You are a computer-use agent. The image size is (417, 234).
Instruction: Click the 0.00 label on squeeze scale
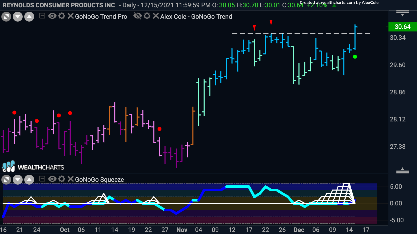click(396, 203)
